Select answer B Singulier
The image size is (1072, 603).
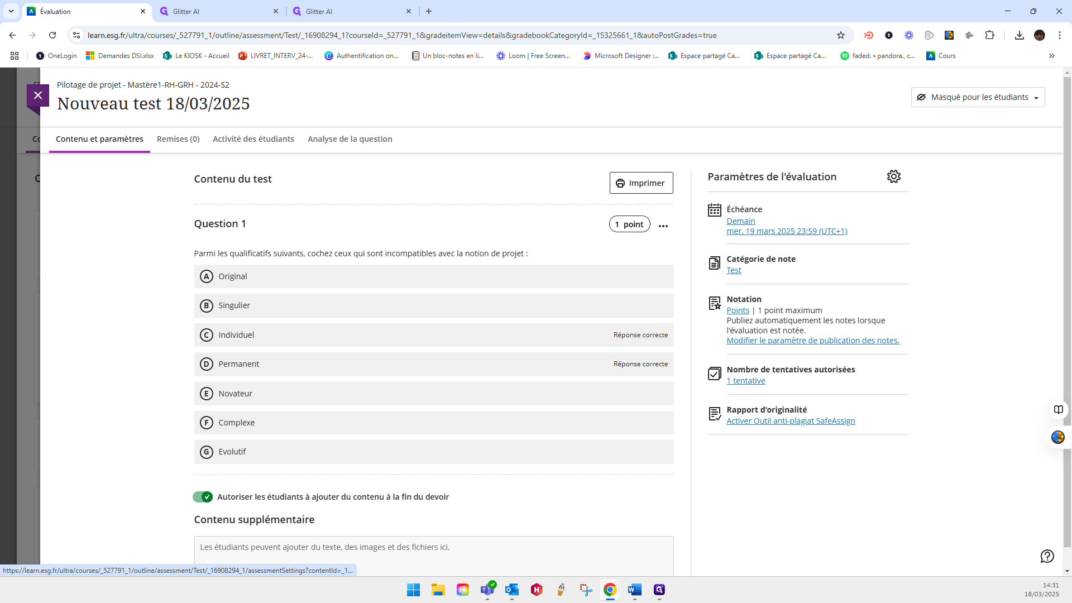pos(433,305)
